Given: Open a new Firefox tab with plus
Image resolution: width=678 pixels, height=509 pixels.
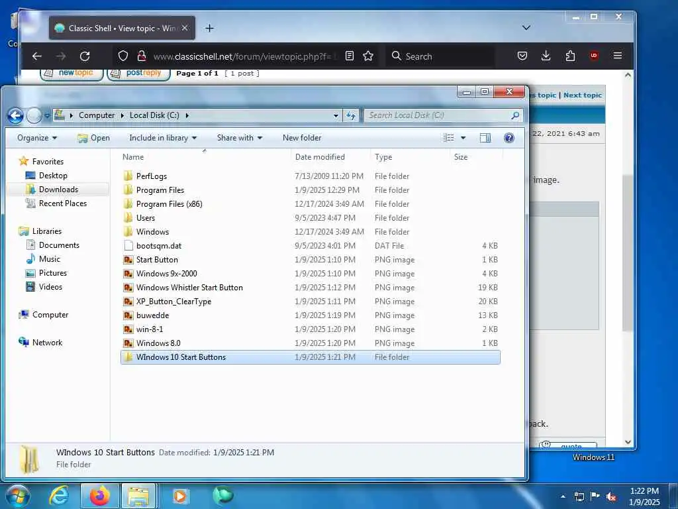Looking at the screenshot, I should (209, 28).
